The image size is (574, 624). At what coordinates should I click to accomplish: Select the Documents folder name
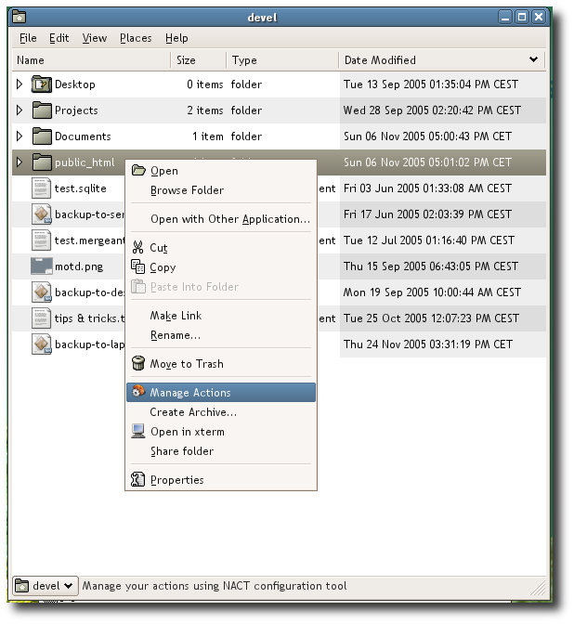coord(83,136)
